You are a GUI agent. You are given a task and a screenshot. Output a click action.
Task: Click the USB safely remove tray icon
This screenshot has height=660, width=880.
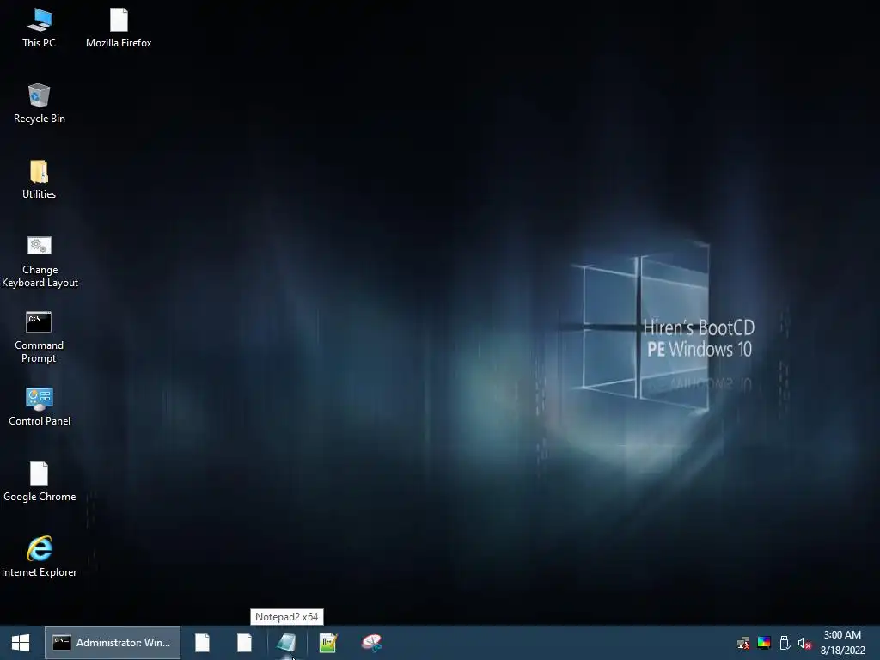point(785,643)
